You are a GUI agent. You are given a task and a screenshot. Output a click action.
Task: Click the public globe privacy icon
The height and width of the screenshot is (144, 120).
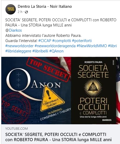[x=26, y=12]
